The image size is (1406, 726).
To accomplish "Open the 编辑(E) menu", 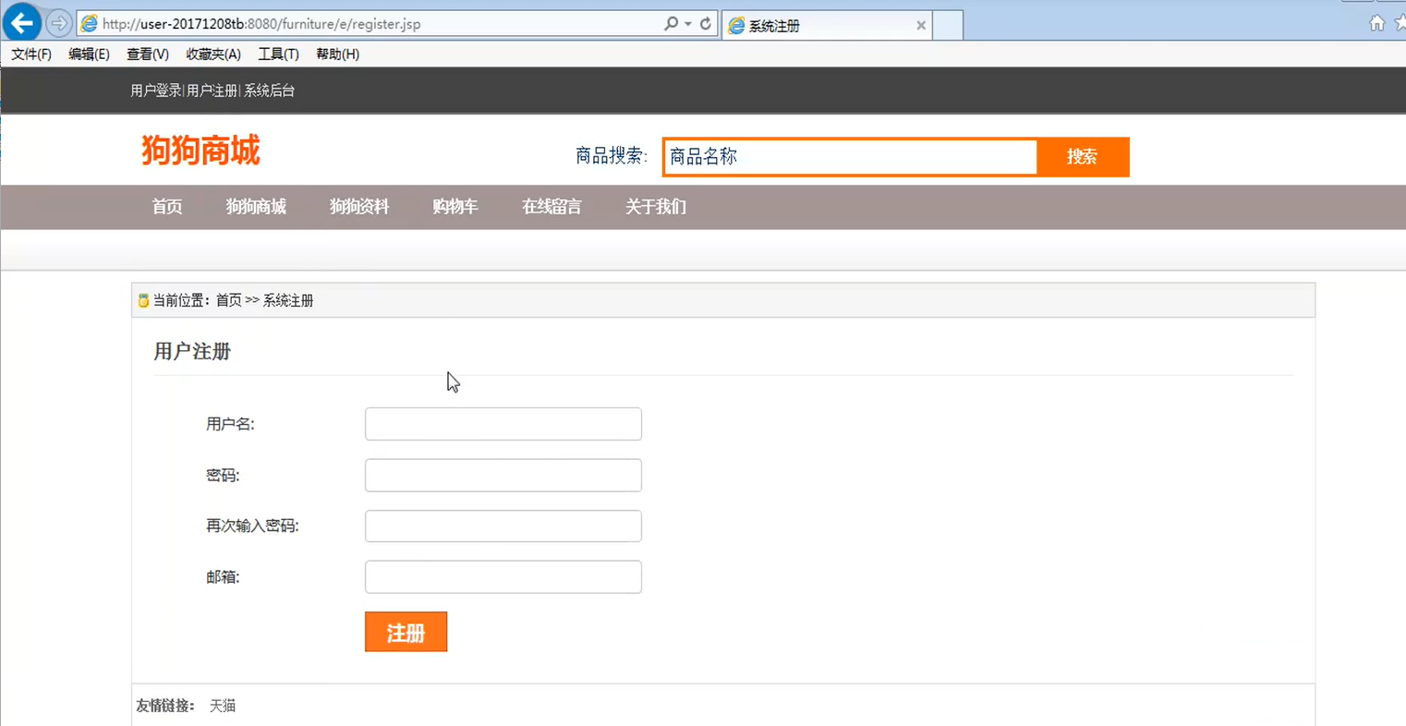I will [x=89, y=54].
